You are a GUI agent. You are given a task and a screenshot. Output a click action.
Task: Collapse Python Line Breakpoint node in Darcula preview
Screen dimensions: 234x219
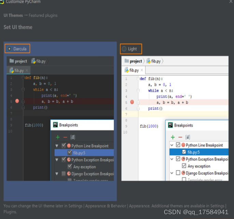click(x=57, y=146)
